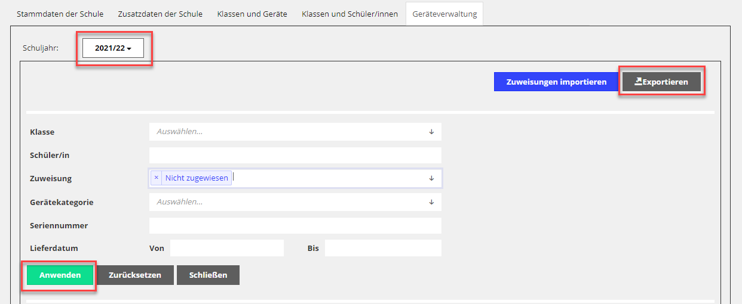Click the export icon on Exportieren button

coord(638,82)
